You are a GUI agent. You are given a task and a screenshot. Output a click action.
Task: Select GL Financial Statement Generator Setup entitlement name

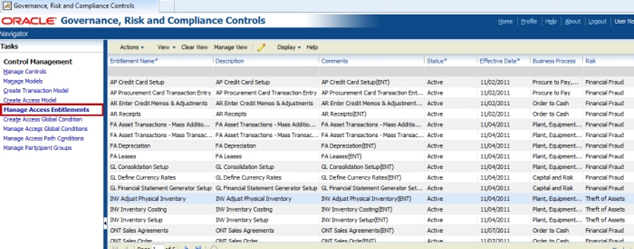pyautogui.click(x=161, y=188)
